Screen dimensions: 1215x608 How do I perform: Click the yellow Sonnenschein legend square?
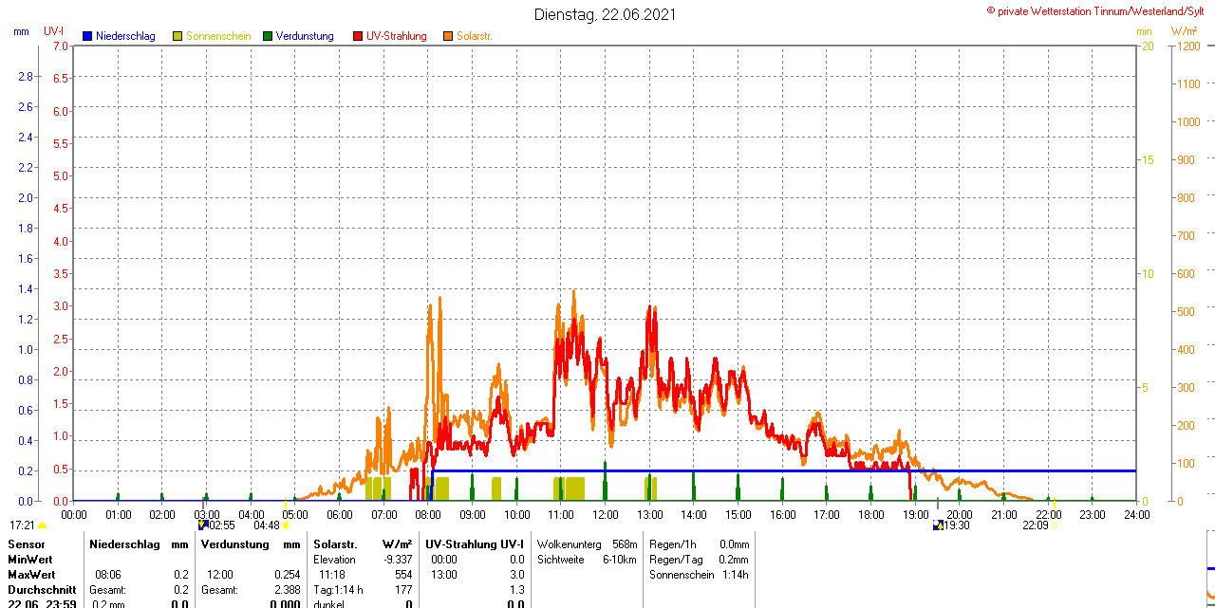click(x=178, y=36)
